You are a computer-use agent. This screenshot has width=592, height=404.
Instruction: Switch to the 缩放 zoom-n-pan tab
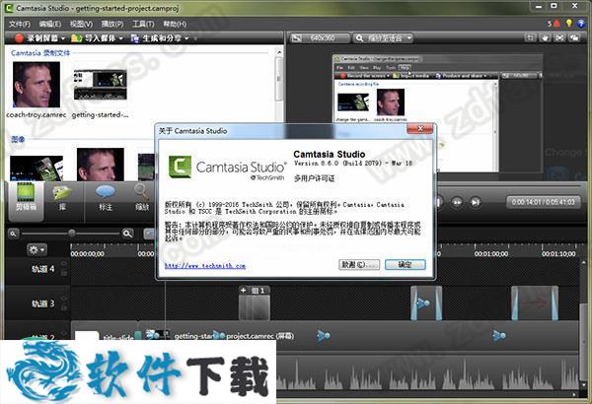point(141,198)
